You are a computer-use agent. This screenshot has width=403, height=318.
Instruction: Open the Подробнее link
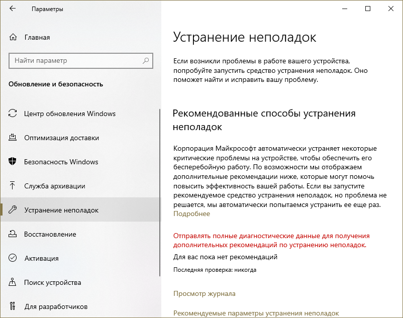(x=191, y=214)
